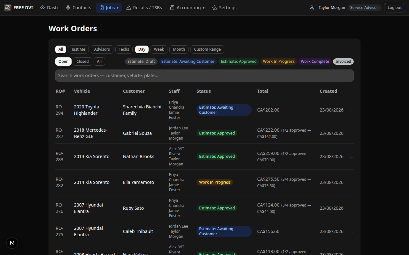
Task: Click the Staff column header
Action: 174,91
